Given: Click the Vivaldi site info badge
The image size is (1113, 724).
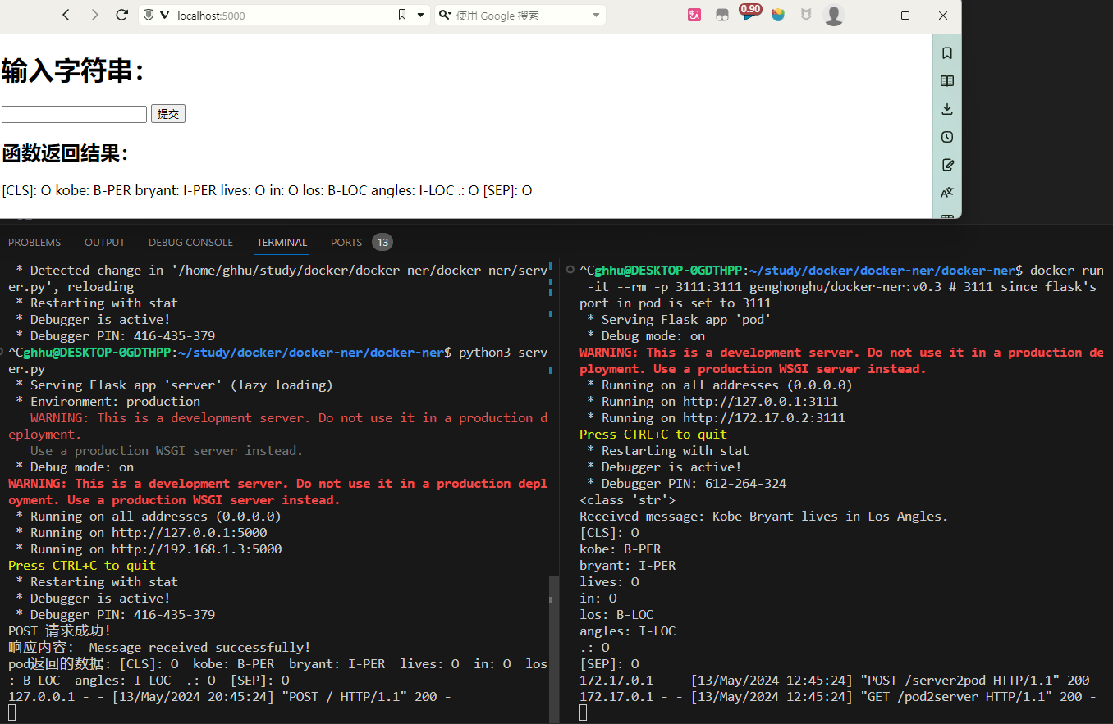Looking at the screenshot, I should [x=164, y=15].
